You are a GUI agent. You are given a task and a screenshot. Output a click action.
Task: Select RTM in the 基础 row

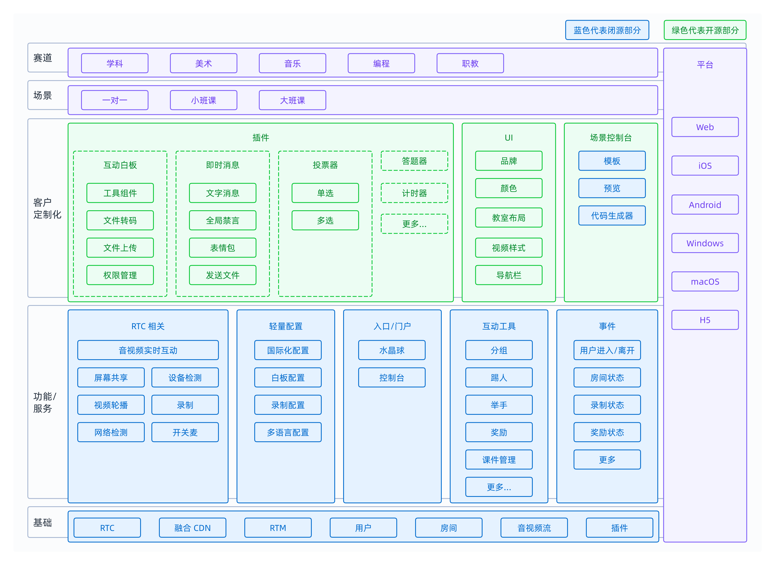pyautogui.click(x=278, y=528)
